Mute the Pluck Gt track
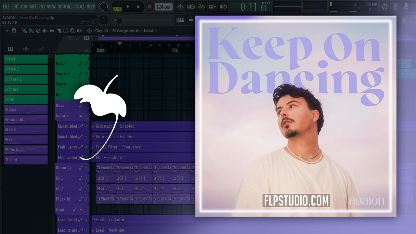Image resolution: width=416 pixels, height=234 pixels. click(x=86, y=199)
